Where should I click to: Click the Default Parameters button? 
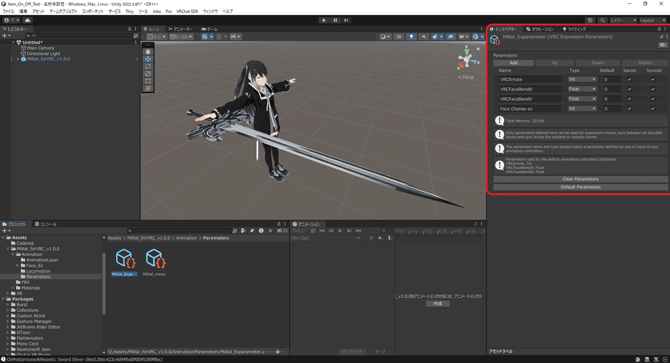coord(580,187)
